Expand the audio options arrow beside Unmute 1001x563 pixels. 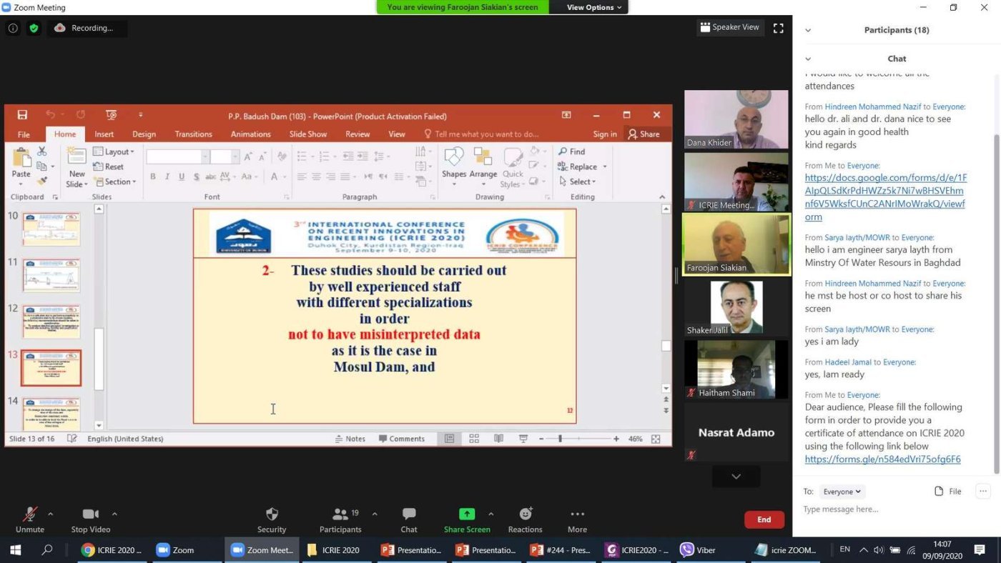[x=50, y=514]
